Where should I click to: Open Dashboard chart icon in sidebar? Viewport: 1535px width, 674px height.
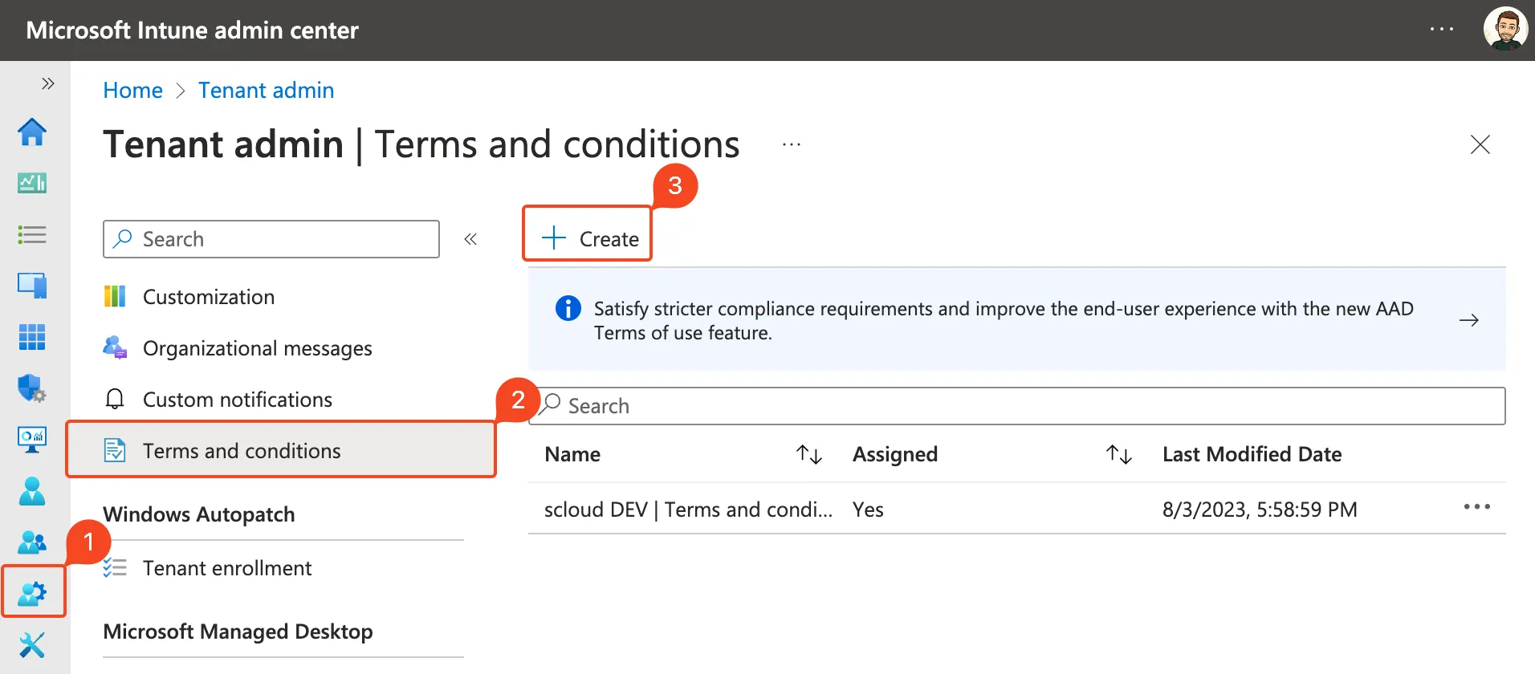(x=32, y=183)
